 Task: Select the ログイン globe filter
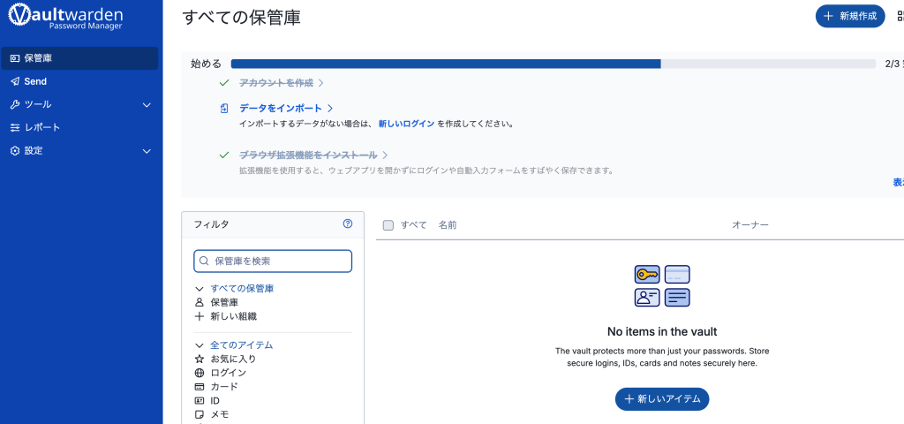coord(228,373)
